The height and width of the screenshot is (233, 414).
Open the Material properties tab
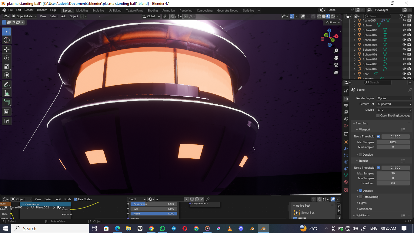coord(346,182)
